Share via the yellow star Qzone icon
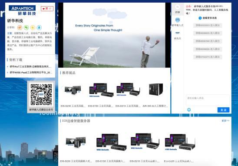The image size is (238, 166). coord(33,27)
